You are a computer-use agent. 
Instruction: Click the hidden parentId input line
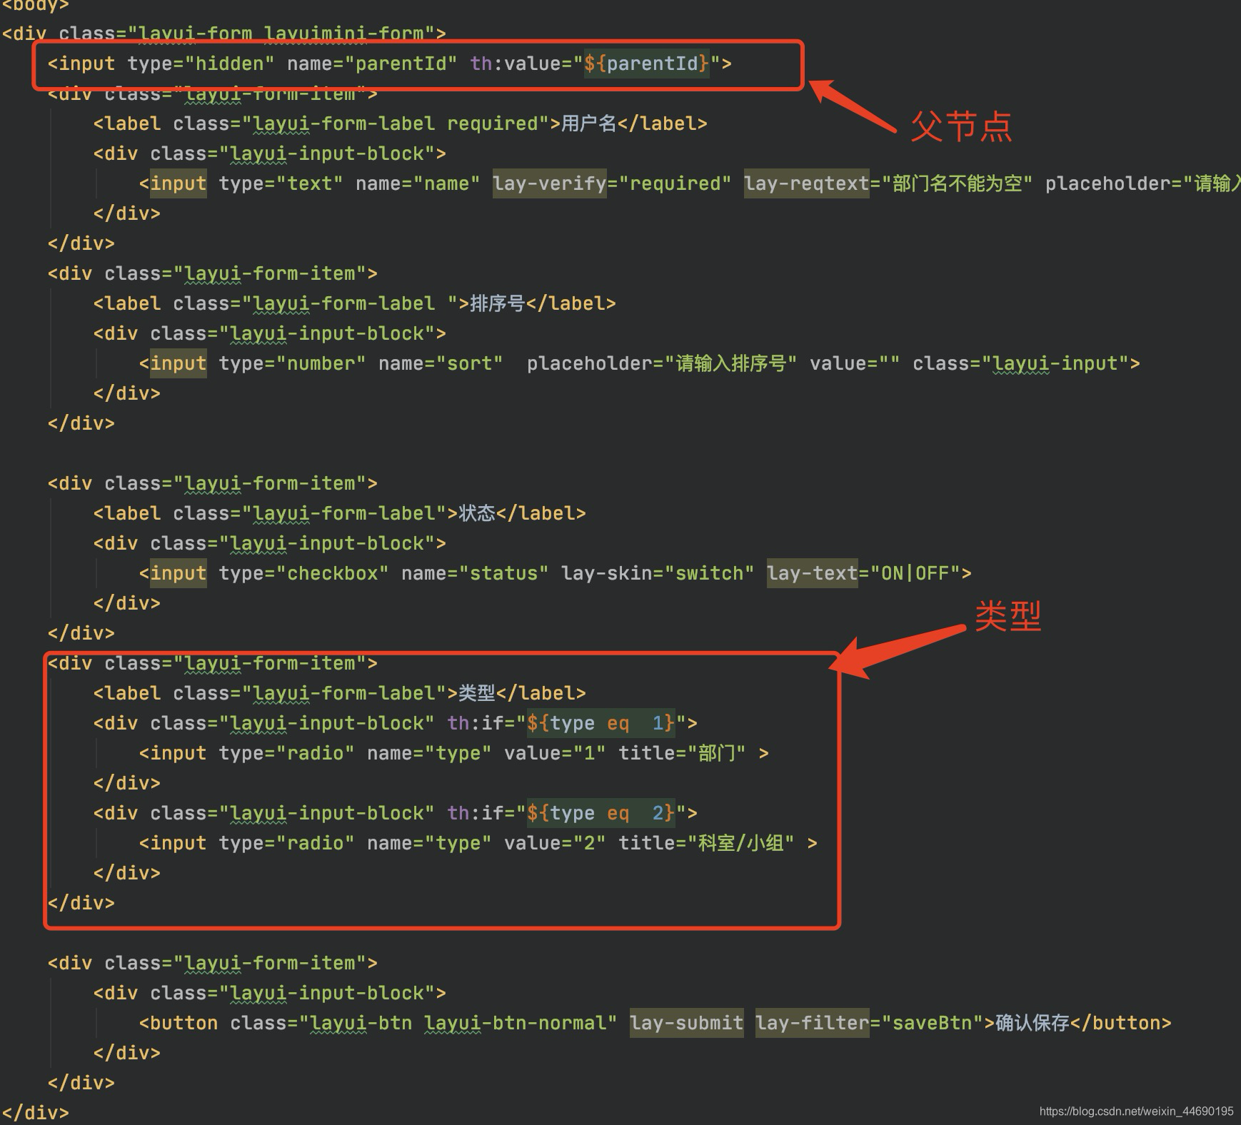(x=390, y=64)
